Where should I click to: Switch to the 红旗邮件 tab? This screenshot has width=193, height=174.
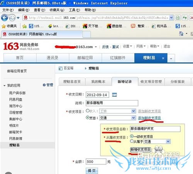(118, 58)
